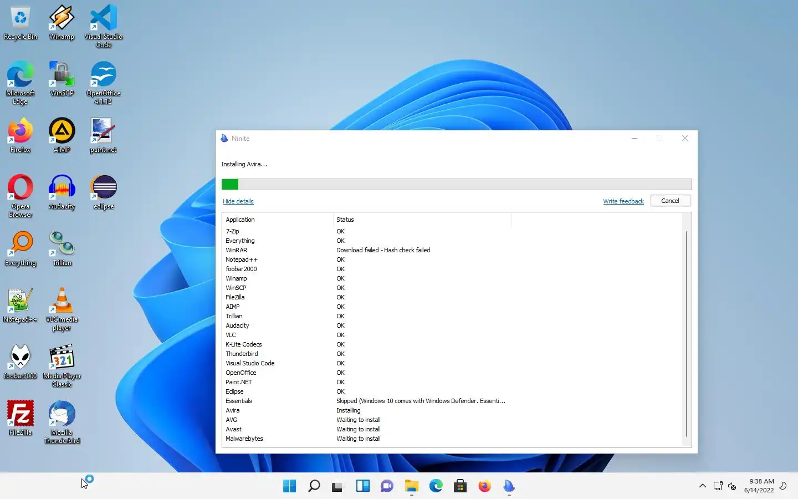Open Task View on taskbar
Image resolution: width=798 pixels, height=499 pixels.
(338, 486)
